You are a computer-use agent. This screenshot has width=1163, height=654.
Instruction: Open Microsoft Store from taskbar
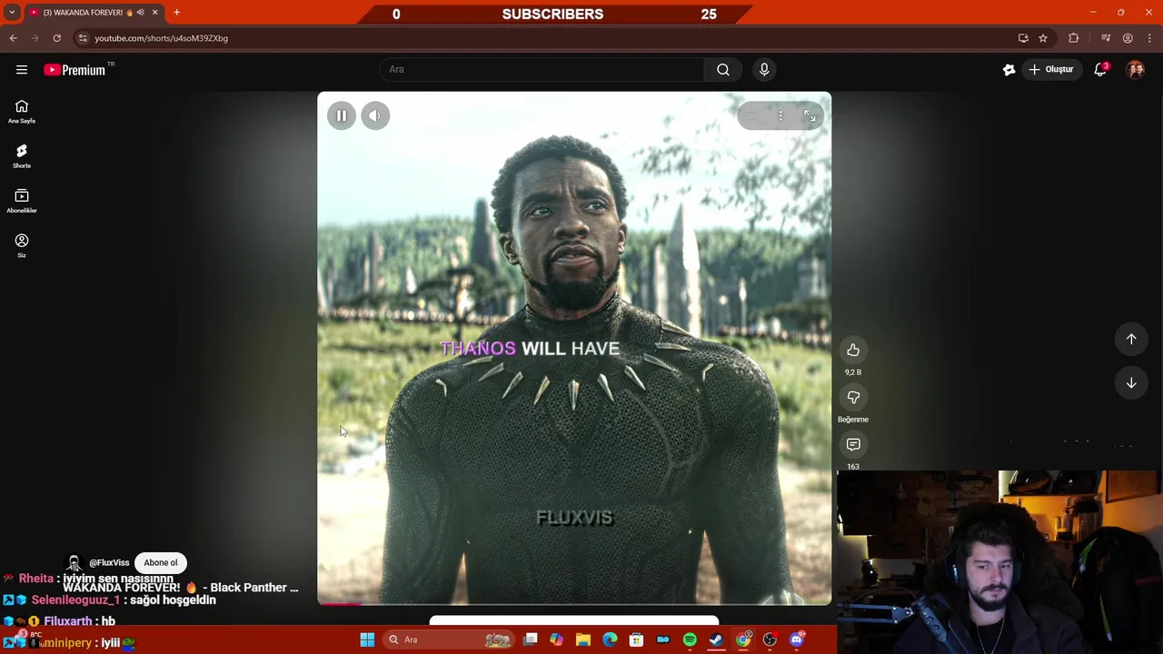(636, 639)
